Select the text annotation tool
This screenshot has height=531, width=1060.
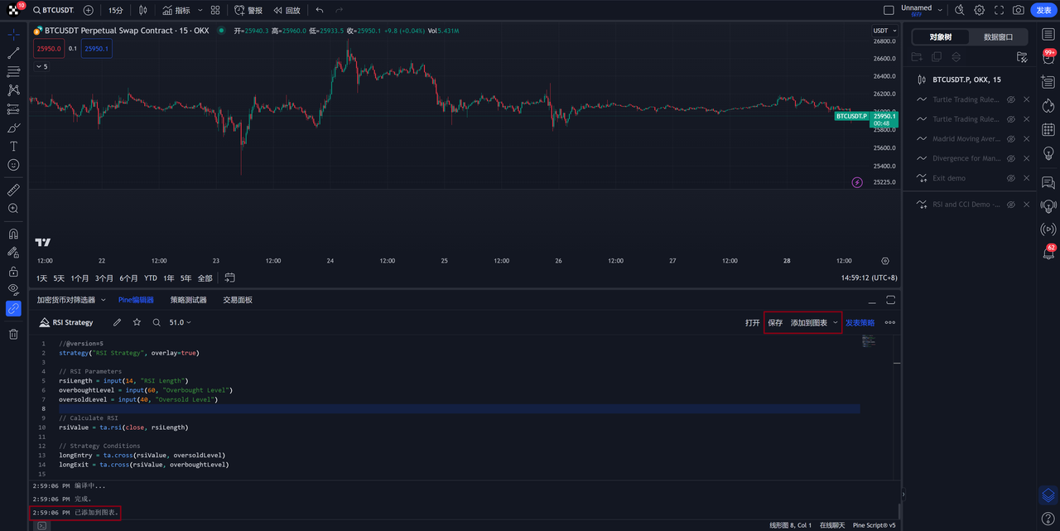[x=13, y=146]
